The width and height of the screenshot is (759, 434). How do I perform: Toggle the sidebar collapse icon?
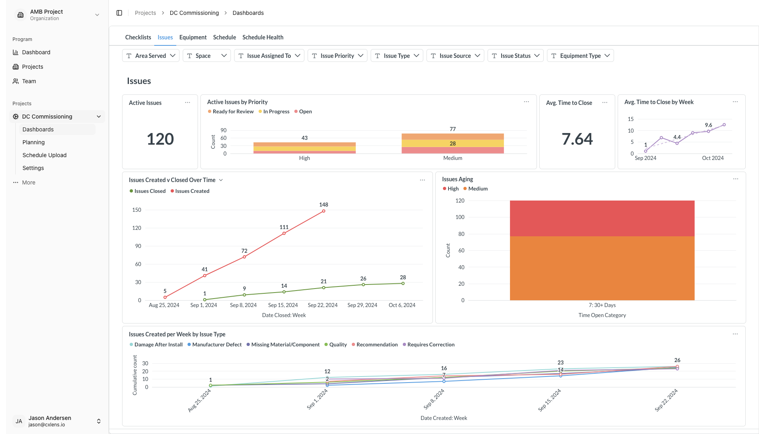click(x=119, y=13)
